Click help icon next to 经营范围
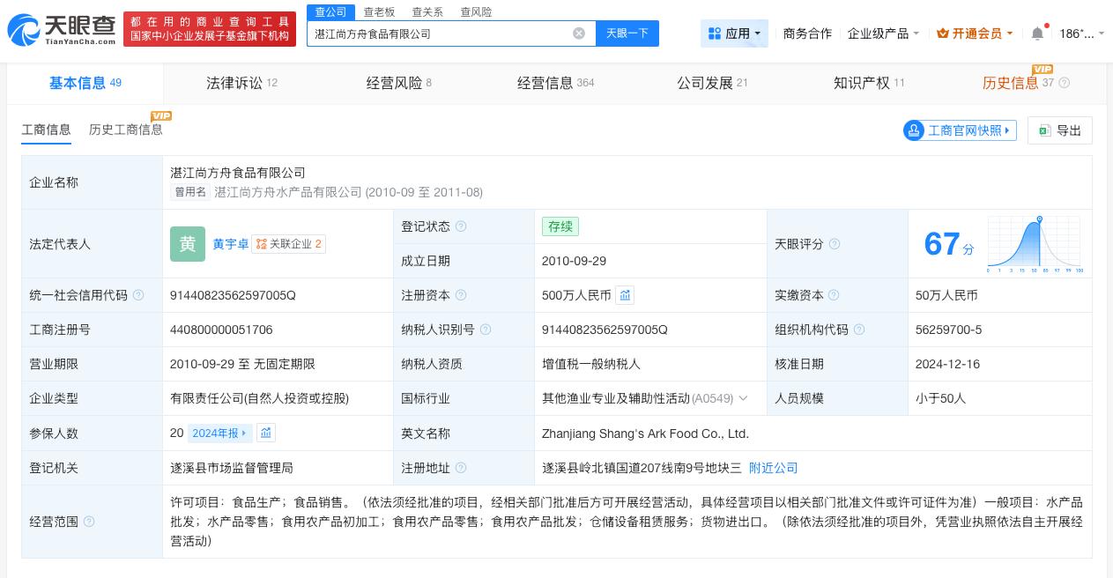This screenshot has height=578, width=1113. tap(89, 522)
